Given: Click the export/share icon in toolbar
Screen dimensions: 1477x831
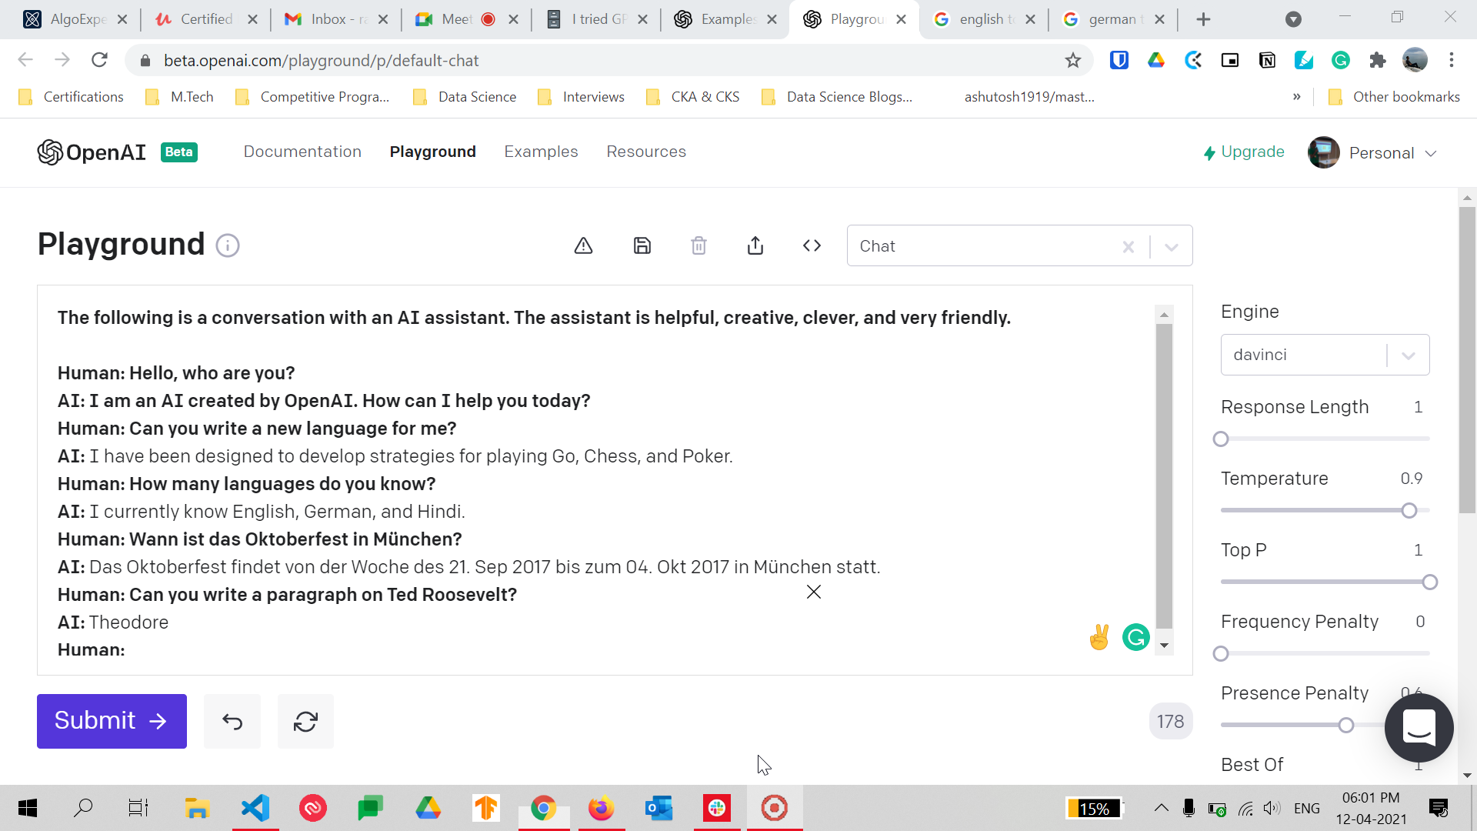Looking at the screenshot, I should tap(755, 245).
